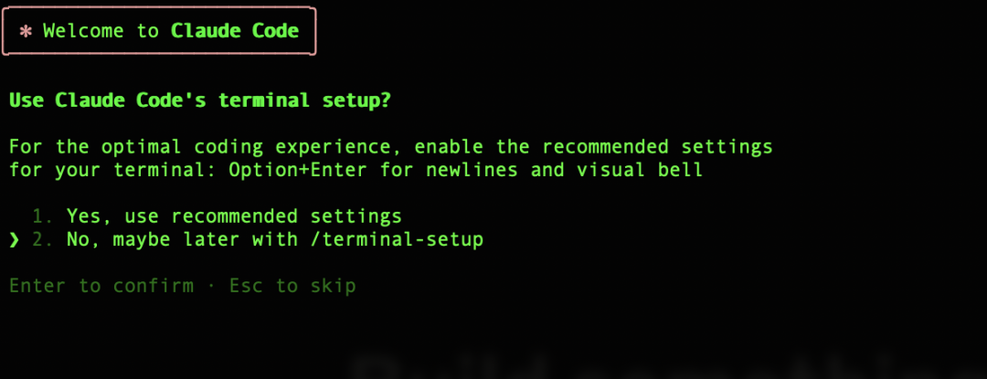Viewport: 987px width, 379px height.
Task: Click the dot separator between the hints
Action: (x=211, y=288)
